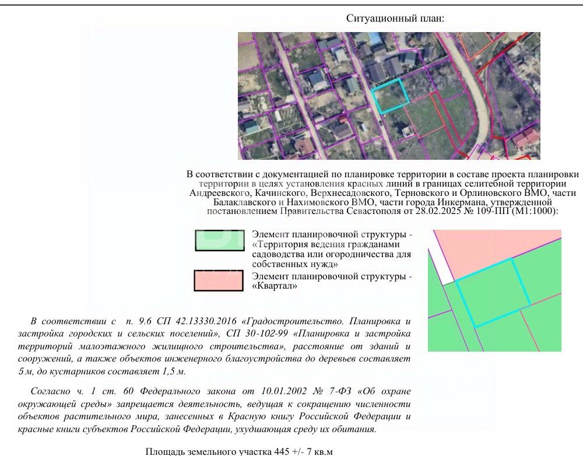
Task: Click text 'СП 30-102-99'
Action: click(x=257, y=334)
